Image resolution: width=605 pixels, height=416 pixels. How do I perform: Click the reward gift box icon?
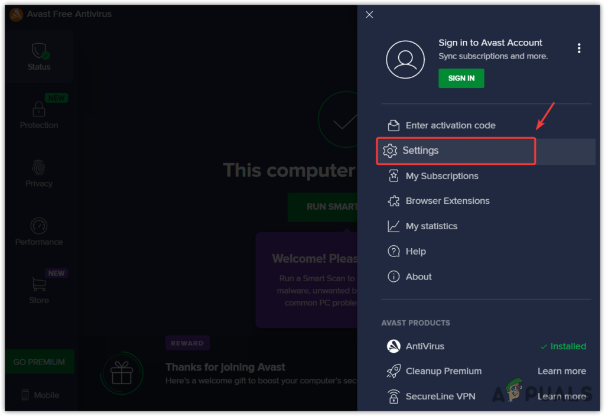click(x=122, y=373)
